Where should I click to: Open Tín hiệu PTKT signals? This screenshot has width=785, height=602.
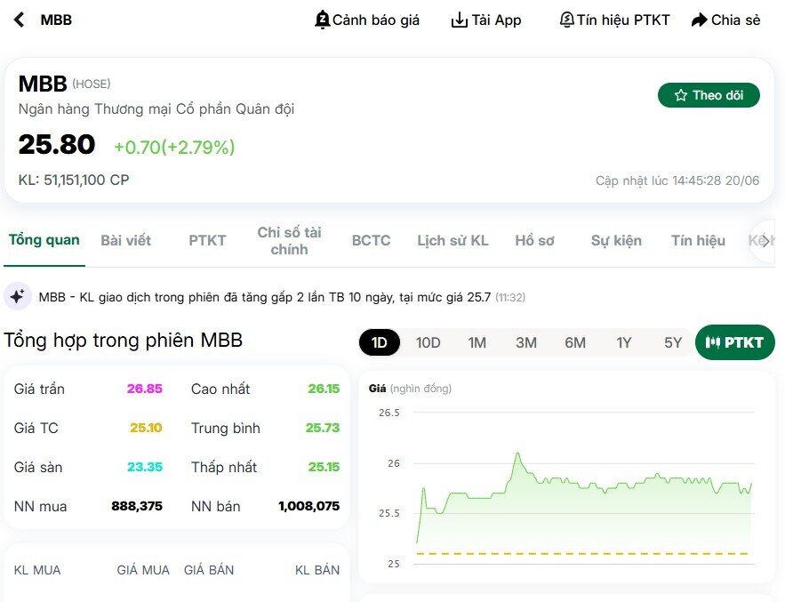[x=614, y=20]
